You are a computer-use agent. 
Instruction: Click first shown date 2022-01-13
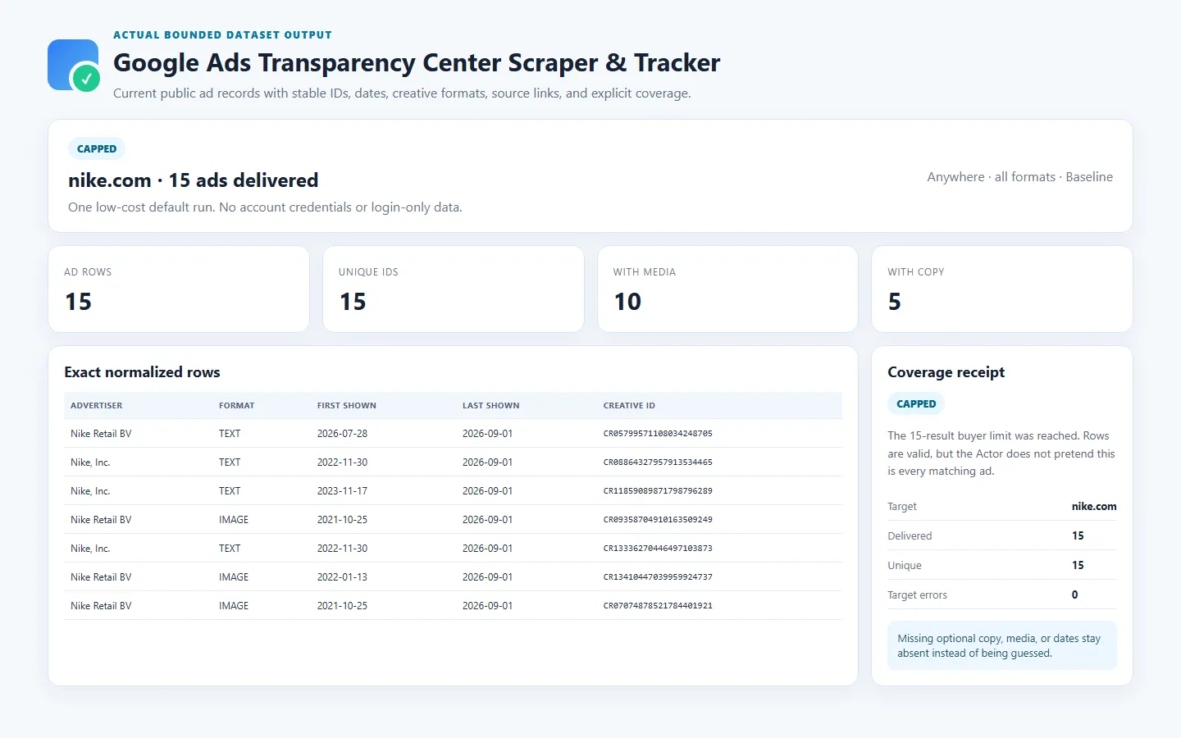[342, 577]
